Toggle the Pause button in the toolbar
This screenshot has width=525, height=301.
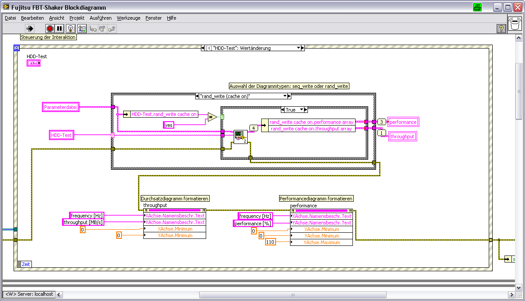click(60, 29)
